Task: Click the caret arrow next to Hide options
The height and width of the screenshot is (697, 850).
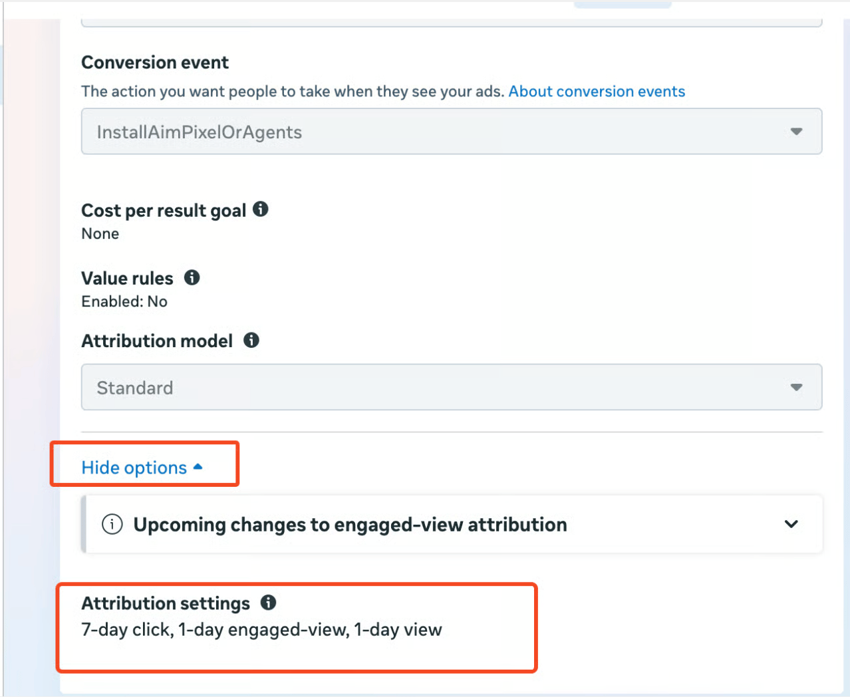Action: 198,467
